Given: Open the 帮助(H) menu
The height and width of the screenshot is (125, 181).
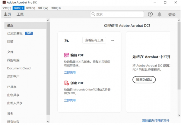Looking at the screenshot, I should click(x=56, y=8).
